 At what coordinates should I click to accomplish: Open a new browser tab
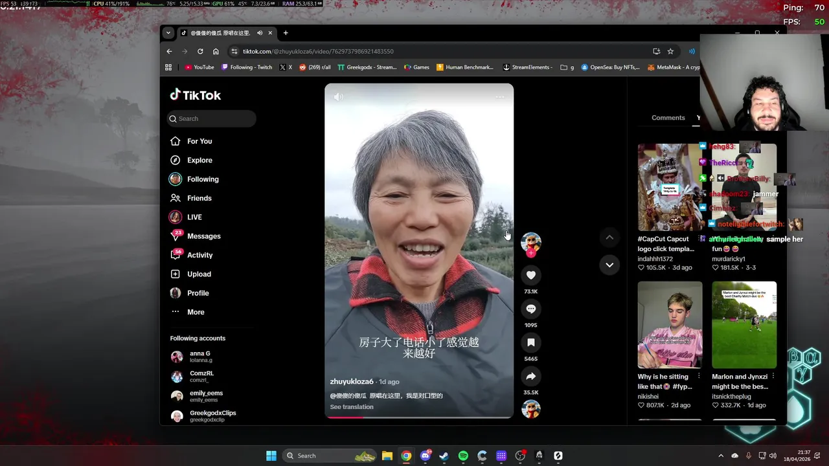286,33
